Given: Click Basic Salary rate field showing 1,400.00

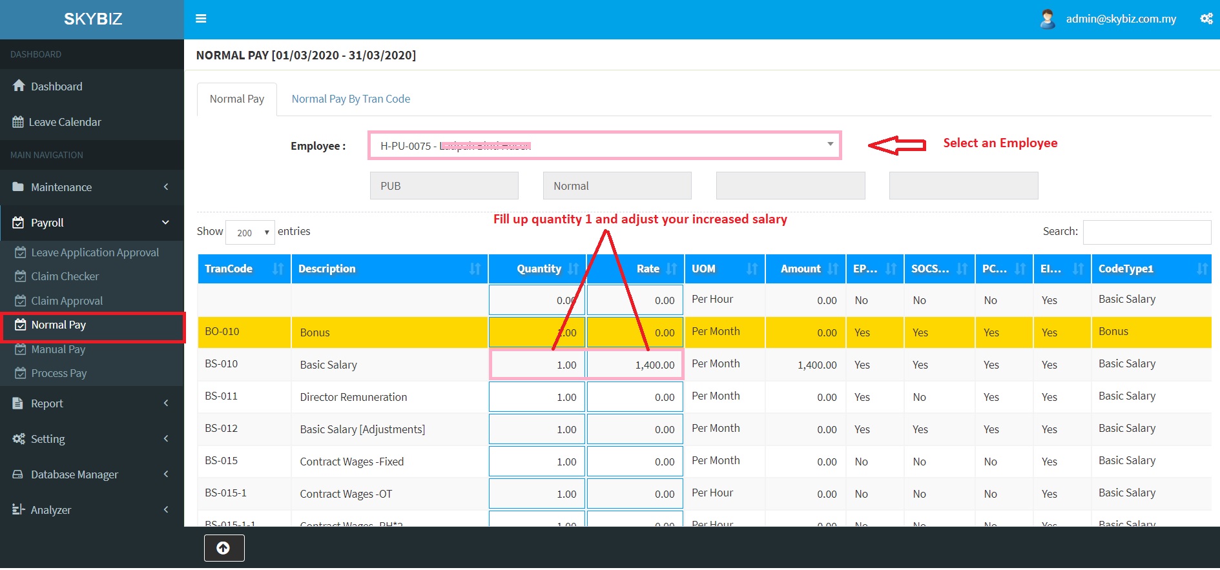Looking at the screenshot, I should pyautogui.click(x=635, y=365).
